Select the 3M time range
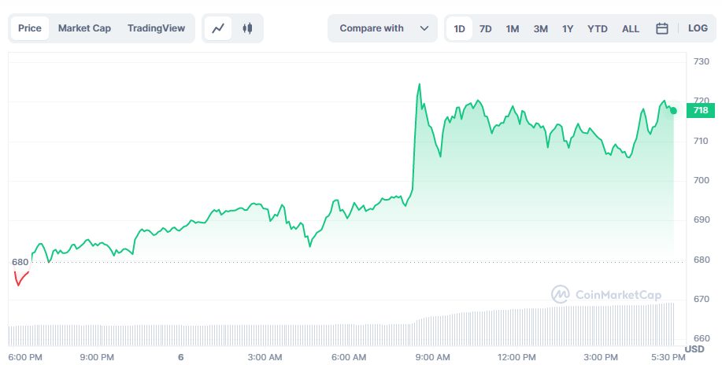722x365 pixels. pyautogui.click(x=540, y=28)
